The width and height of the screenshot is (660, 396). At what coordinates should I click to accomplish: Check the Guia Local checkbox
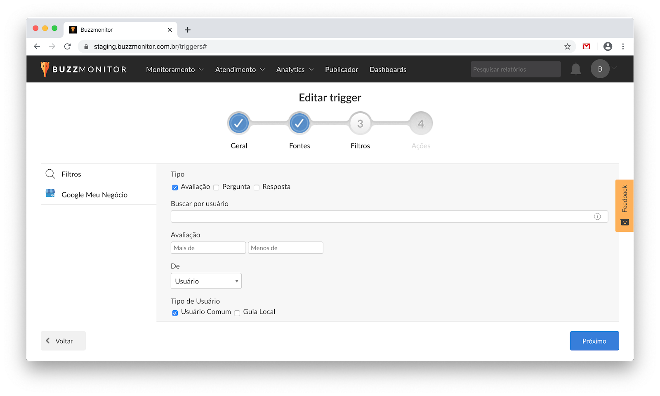(x=237, y=313)
